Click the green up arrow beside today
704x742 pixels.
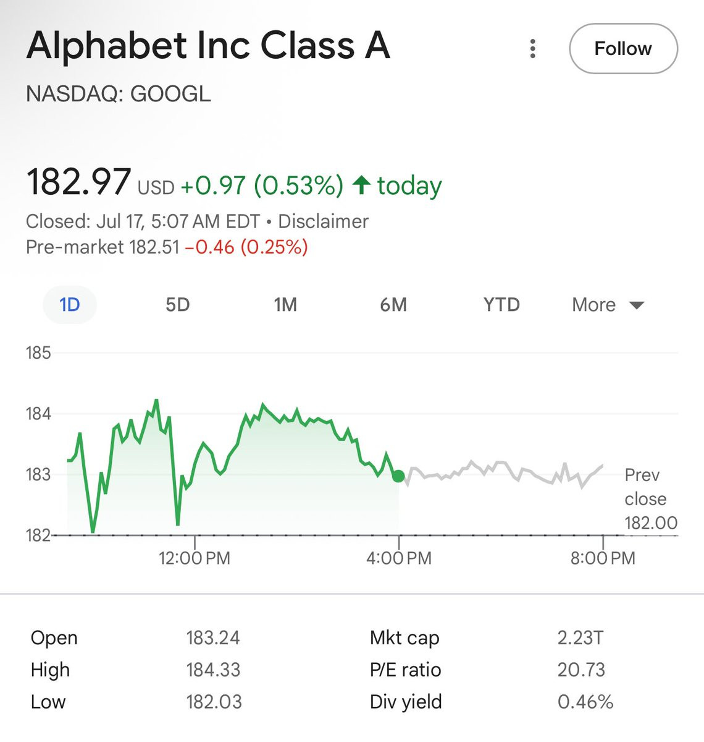point(361,184)
